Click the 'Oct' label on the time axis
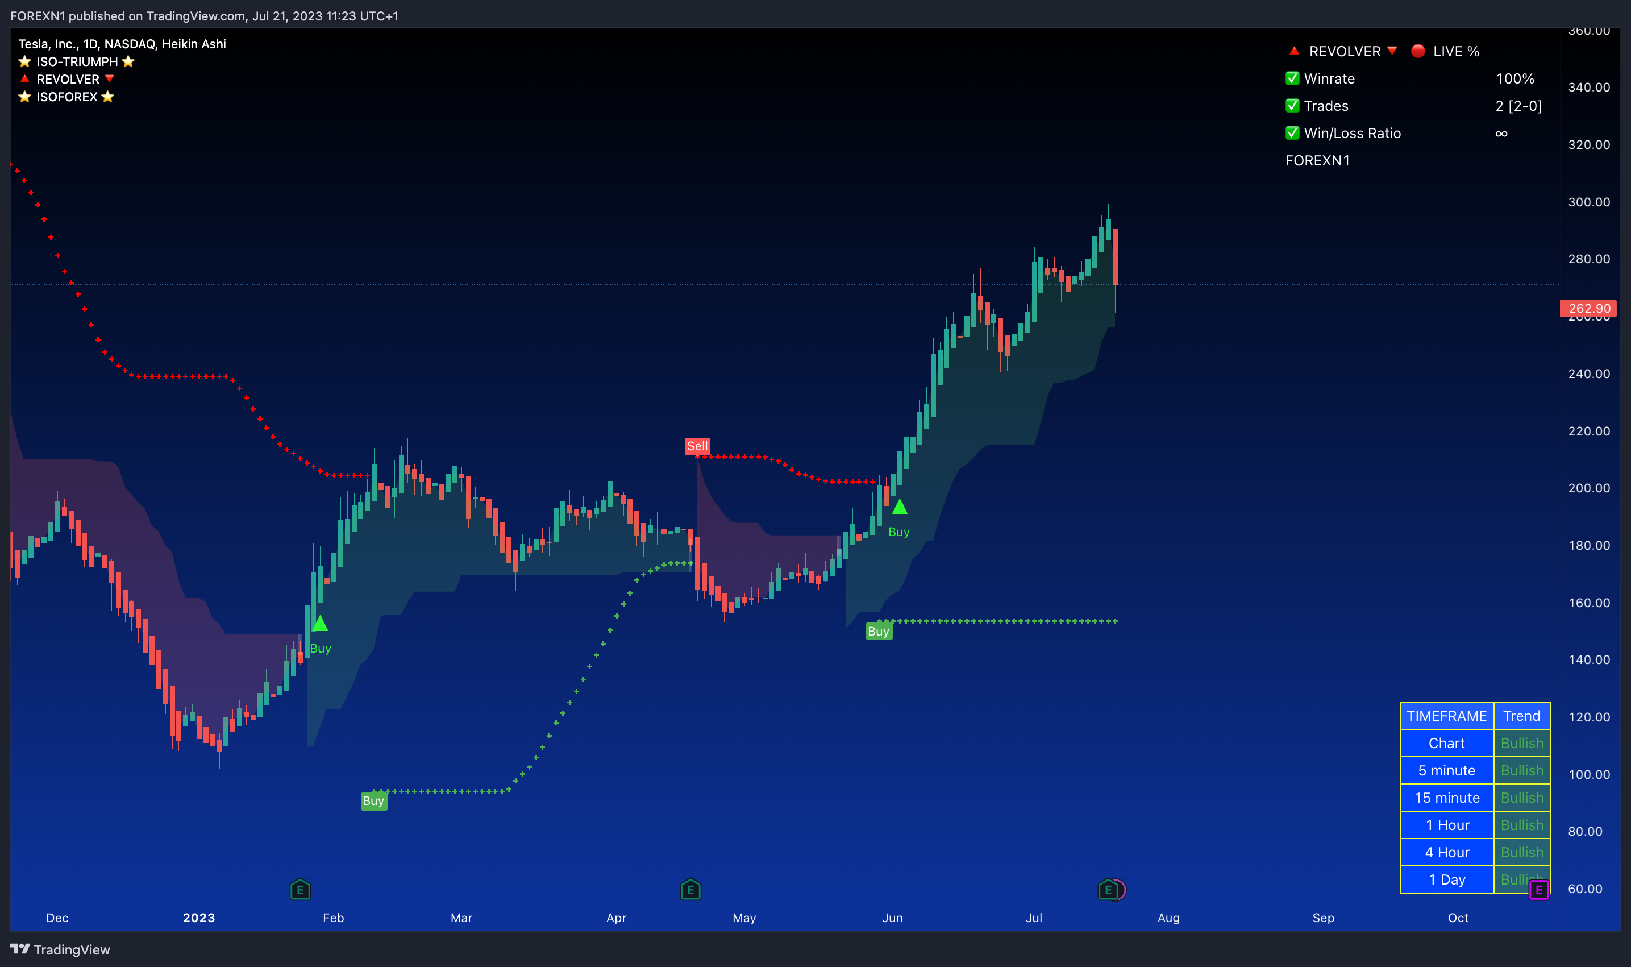The width and height of the screenshot is (1631, 967). tap(1458, 918)
